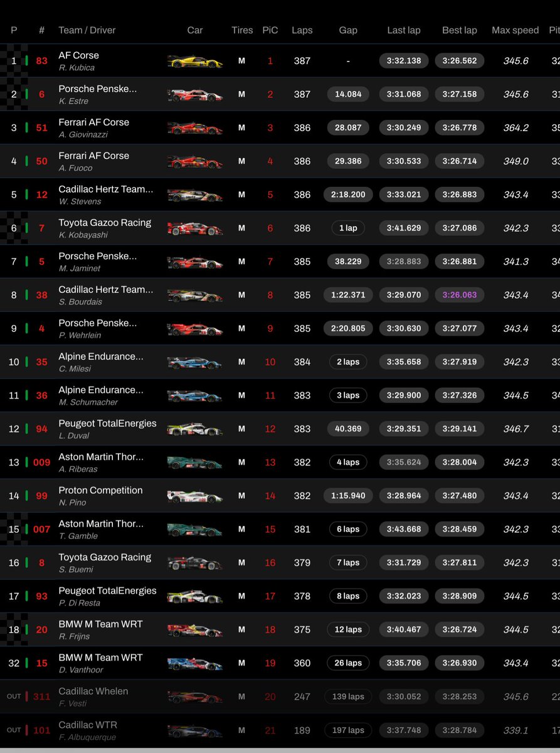Viewport: 560px width, 753px height.
Task: Click driver name P. Di Resta
Action: [80, 603]
